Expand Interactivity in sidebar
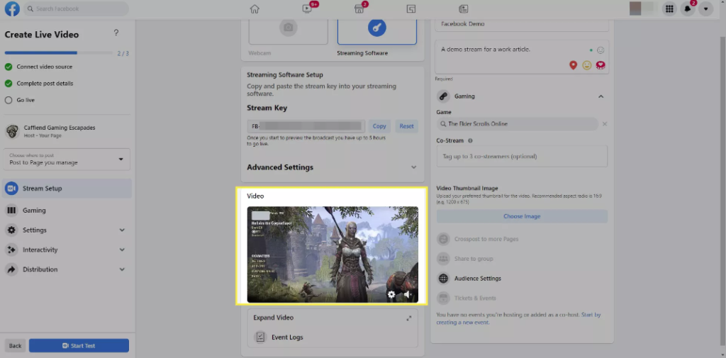 pos(67,250)
